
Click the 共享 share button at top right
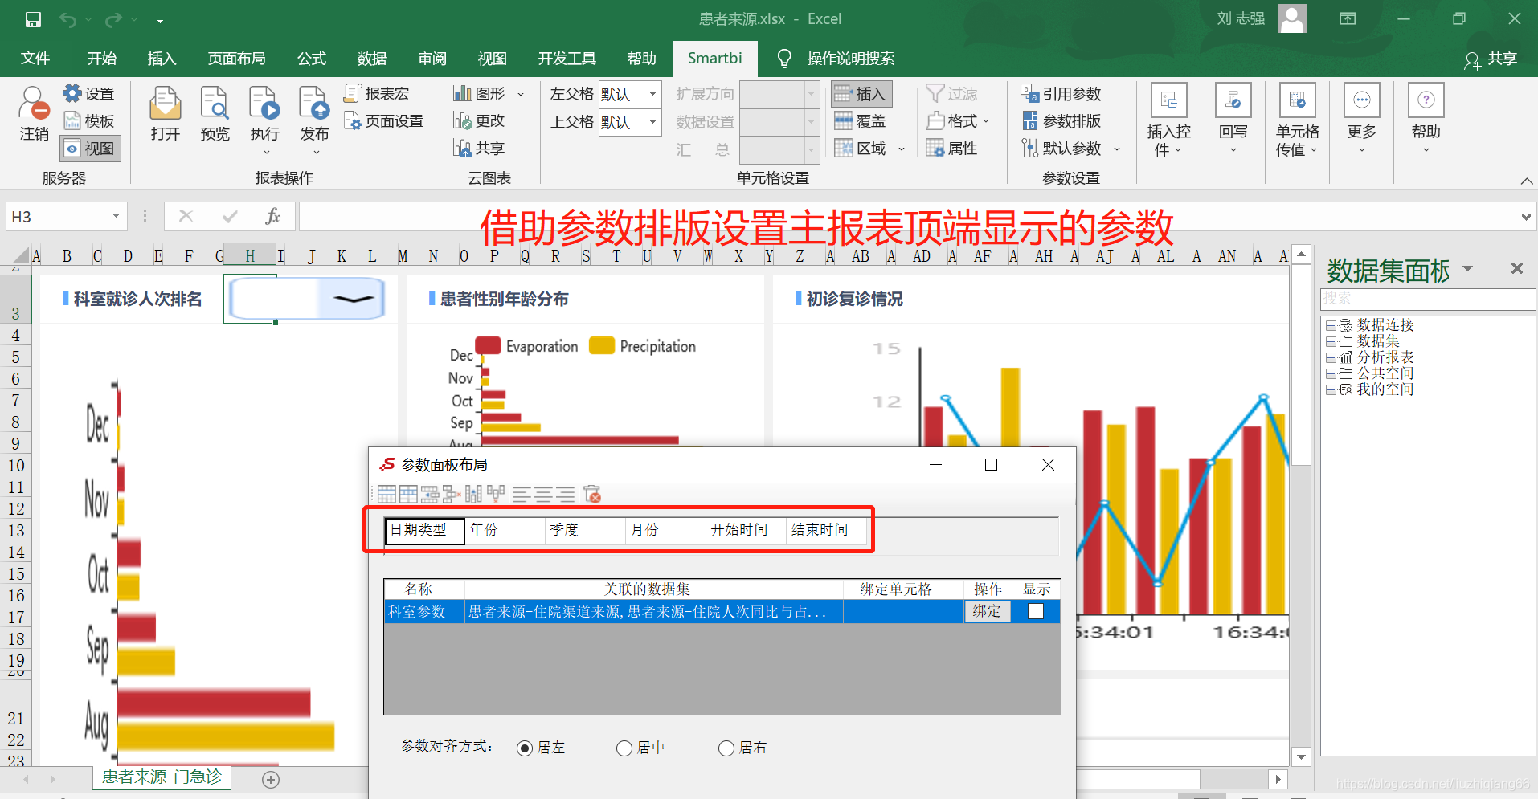pyautogui.click(x=1491, y=59)
